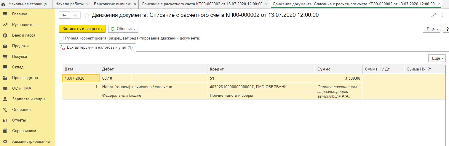Expand the top Еще dropdown menu
The image size is (449, 146).
(432, 29)
